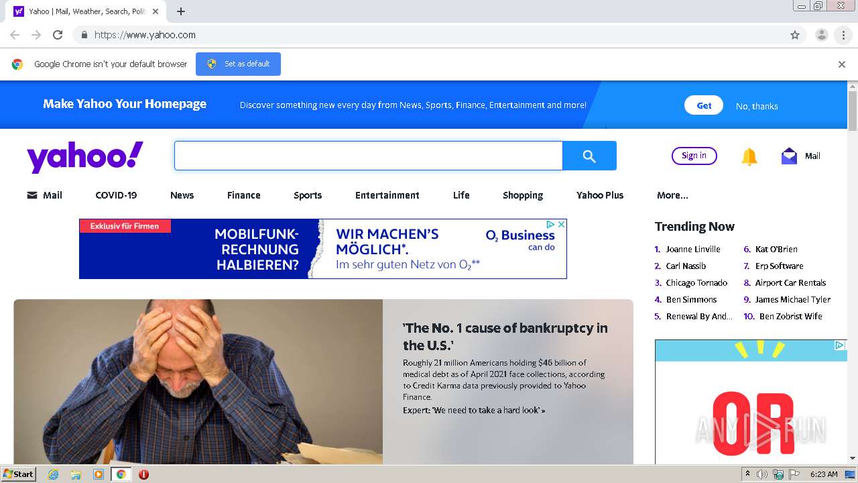Click the page vertical scrollbar thumb
This screenshot has width=858, height=483.
pos(853,111)
